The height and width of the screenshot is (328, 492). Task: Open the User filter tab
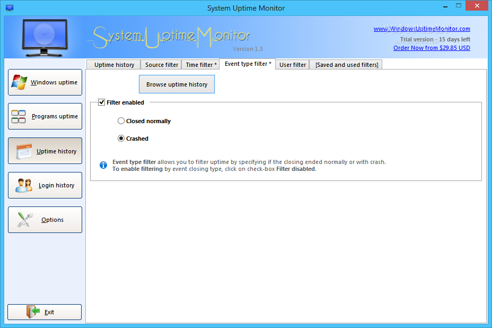293,65
